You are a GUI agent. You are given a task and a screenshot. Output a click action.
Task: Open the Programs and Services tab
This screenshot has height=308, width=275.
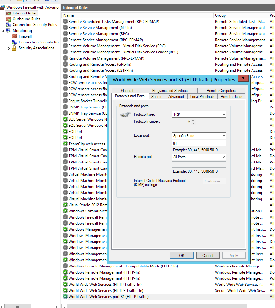click(170, 91)
